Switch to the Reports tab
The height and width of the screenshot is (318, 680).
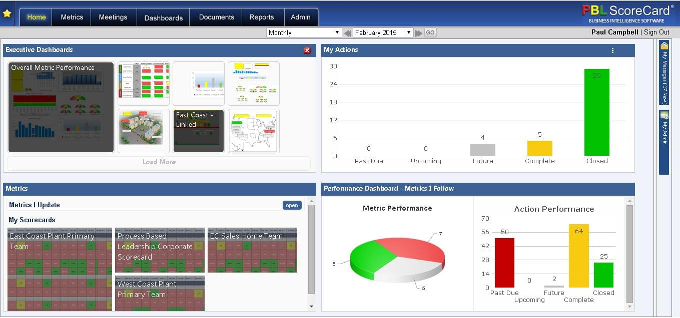pyautogui.click(x=262, y=17)
